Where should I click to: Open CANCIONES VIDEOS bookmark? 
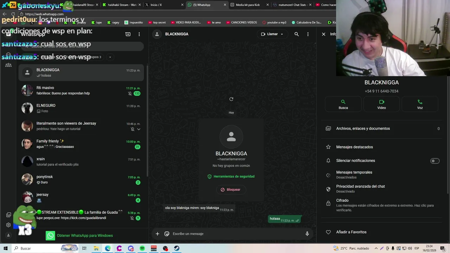[x=241, y=22]
